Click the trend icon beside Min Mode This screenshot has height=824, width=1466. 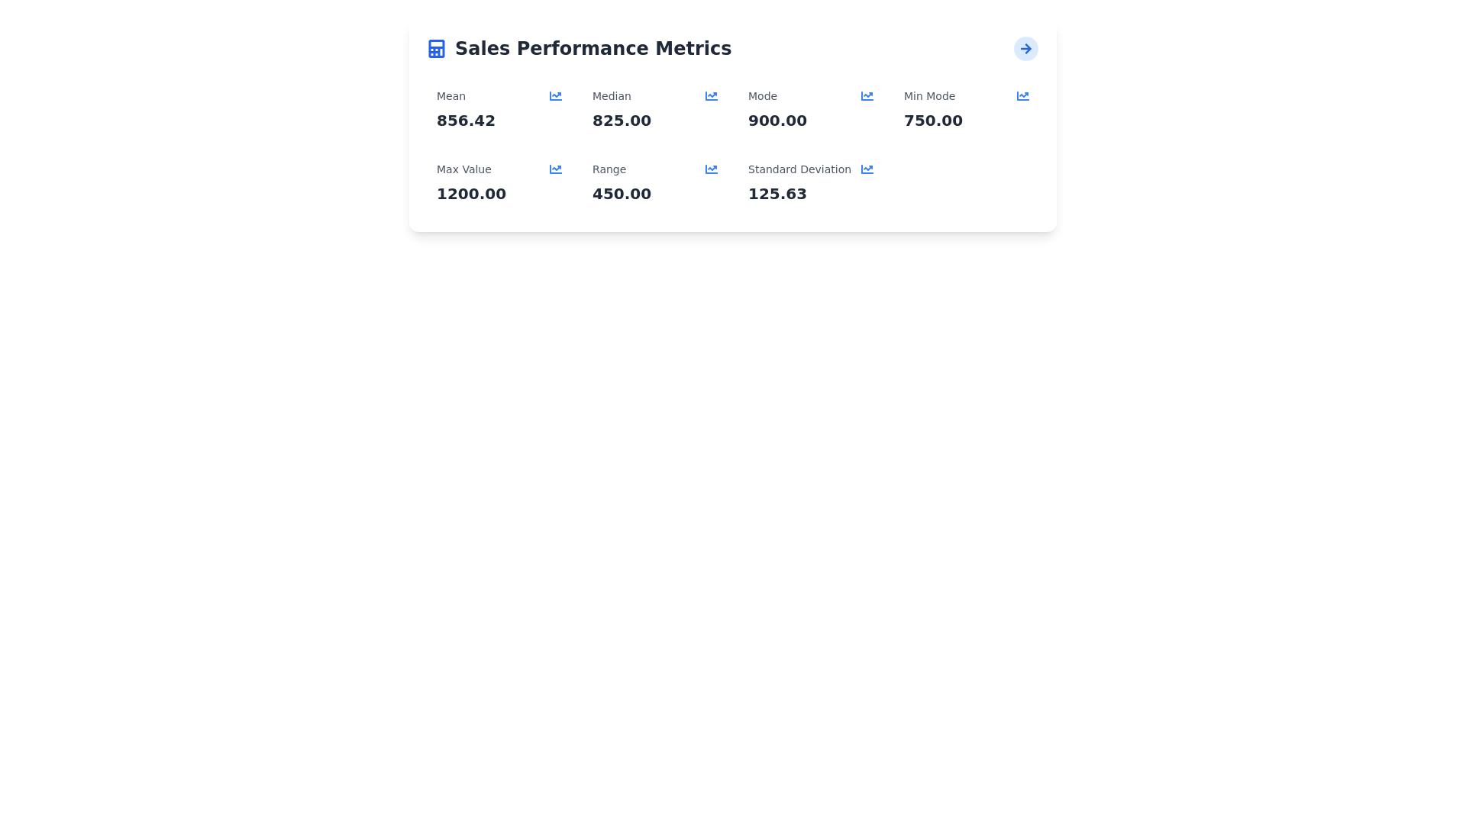tap(1022, 96)
